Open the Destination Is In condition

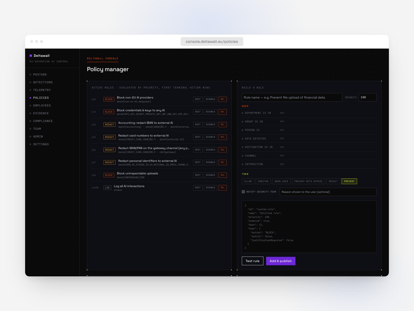click(x=309, y=147)
